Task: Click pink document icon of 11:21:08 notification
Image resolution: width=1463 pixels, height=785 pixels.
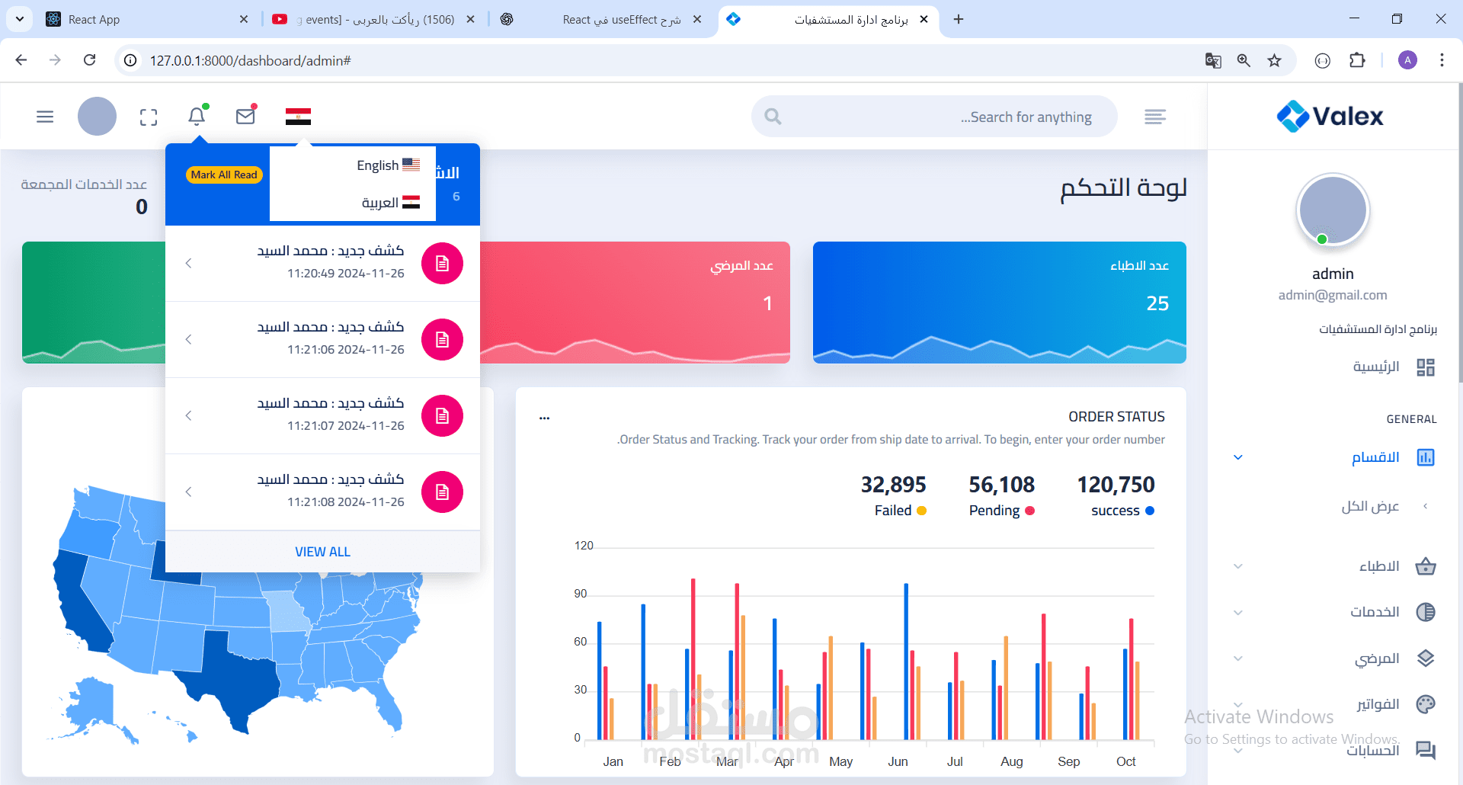Action: click(442, 492)
